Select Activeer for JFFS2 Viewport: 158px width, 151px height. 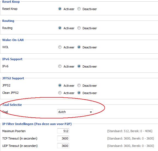60,85
